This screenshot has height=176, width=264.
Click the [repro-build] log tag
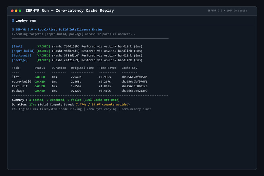[x=23, y=51]
